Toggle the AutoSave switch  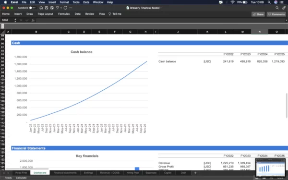[33, 8]
